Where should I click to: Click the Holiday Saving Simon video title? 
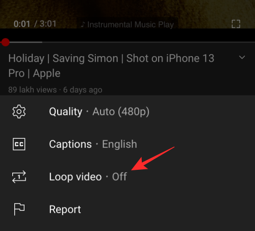(x=111, y=66)
